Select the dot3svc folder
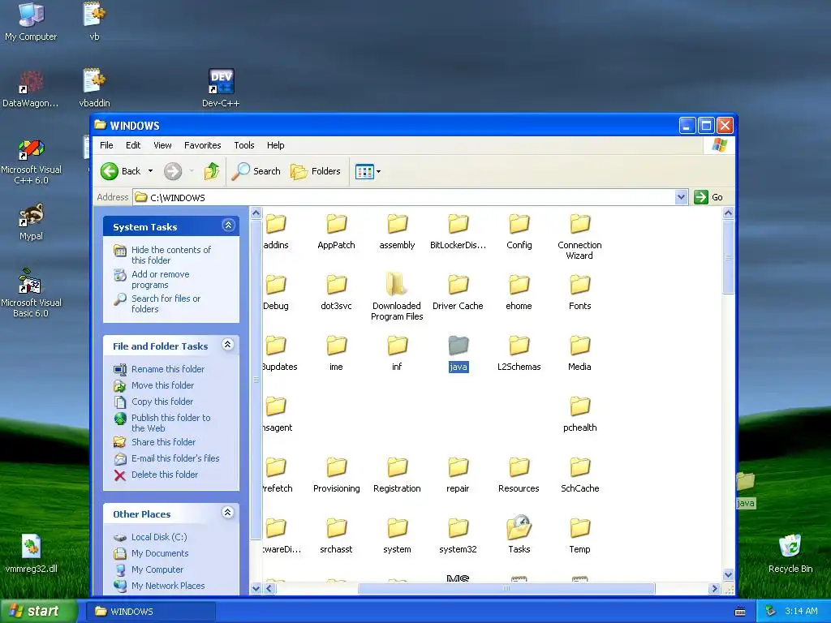The image size is (831, 623). [336, 292]
